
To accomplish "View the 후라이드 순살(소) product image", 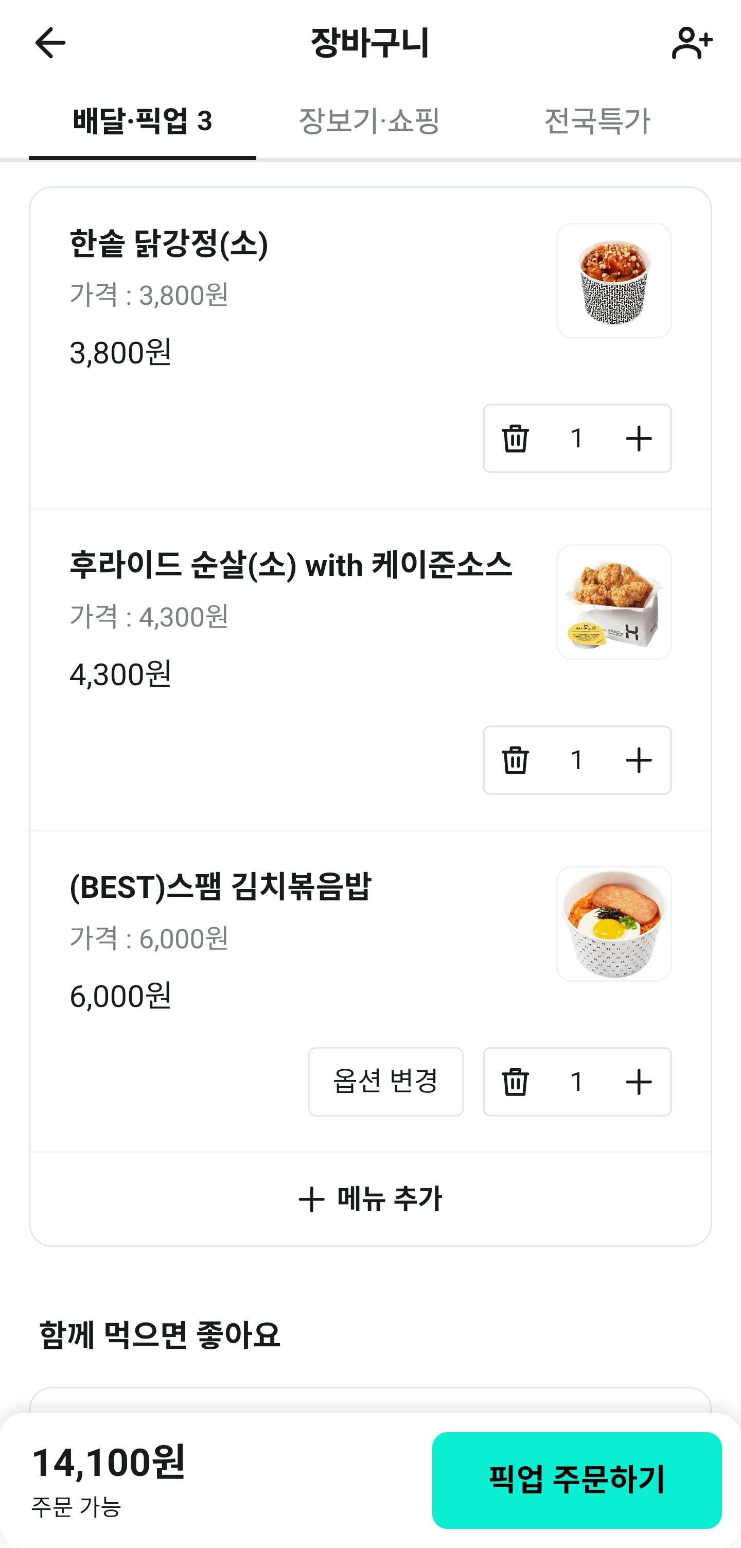I will (614, 602).
